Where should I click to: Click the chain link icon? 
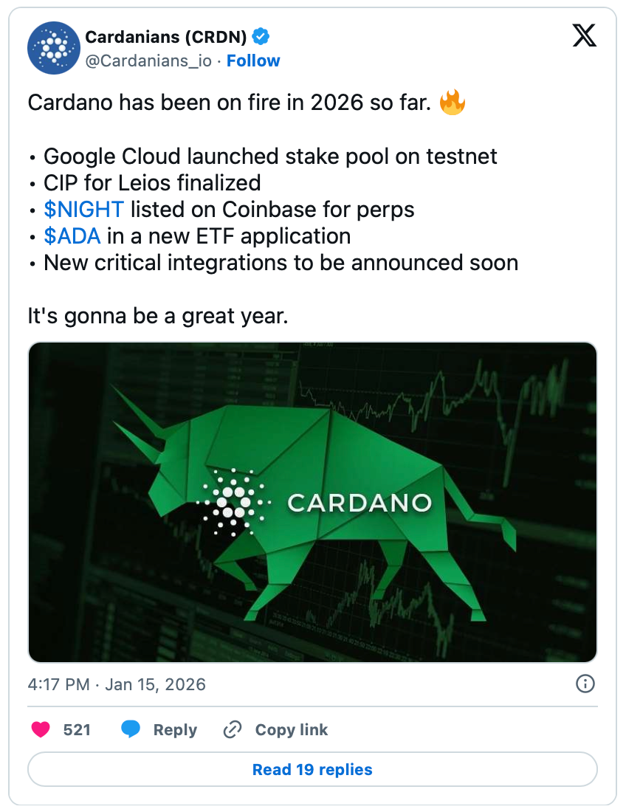click(x=233, y=730)
